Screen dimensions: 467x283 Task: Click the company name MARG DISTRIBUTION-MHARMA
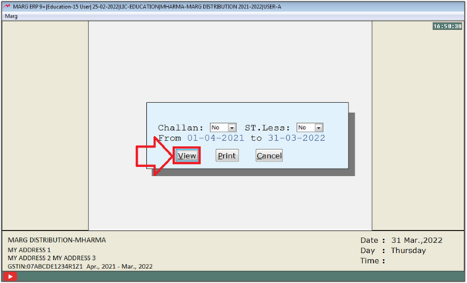(57, 240)
